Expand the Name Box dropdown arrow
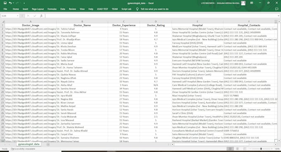 coord(17,16)
